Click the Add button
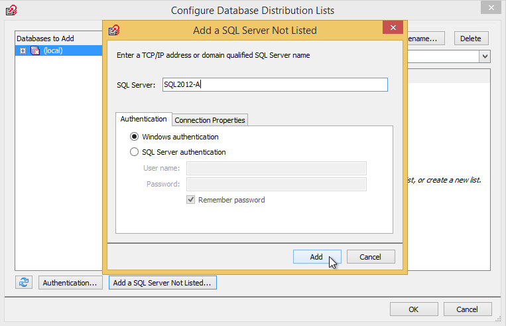Image resolution: width=506 pixels, height=326 pixels. (316, 257)
